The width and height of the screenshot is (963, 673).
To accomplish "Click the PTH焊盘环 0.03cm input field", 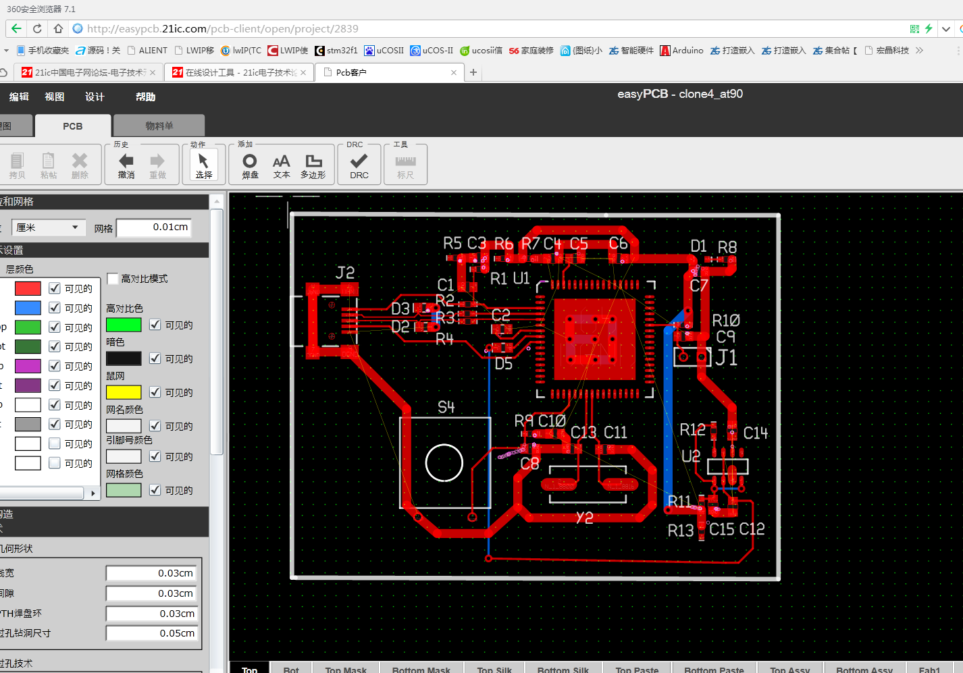I will 151,614.
